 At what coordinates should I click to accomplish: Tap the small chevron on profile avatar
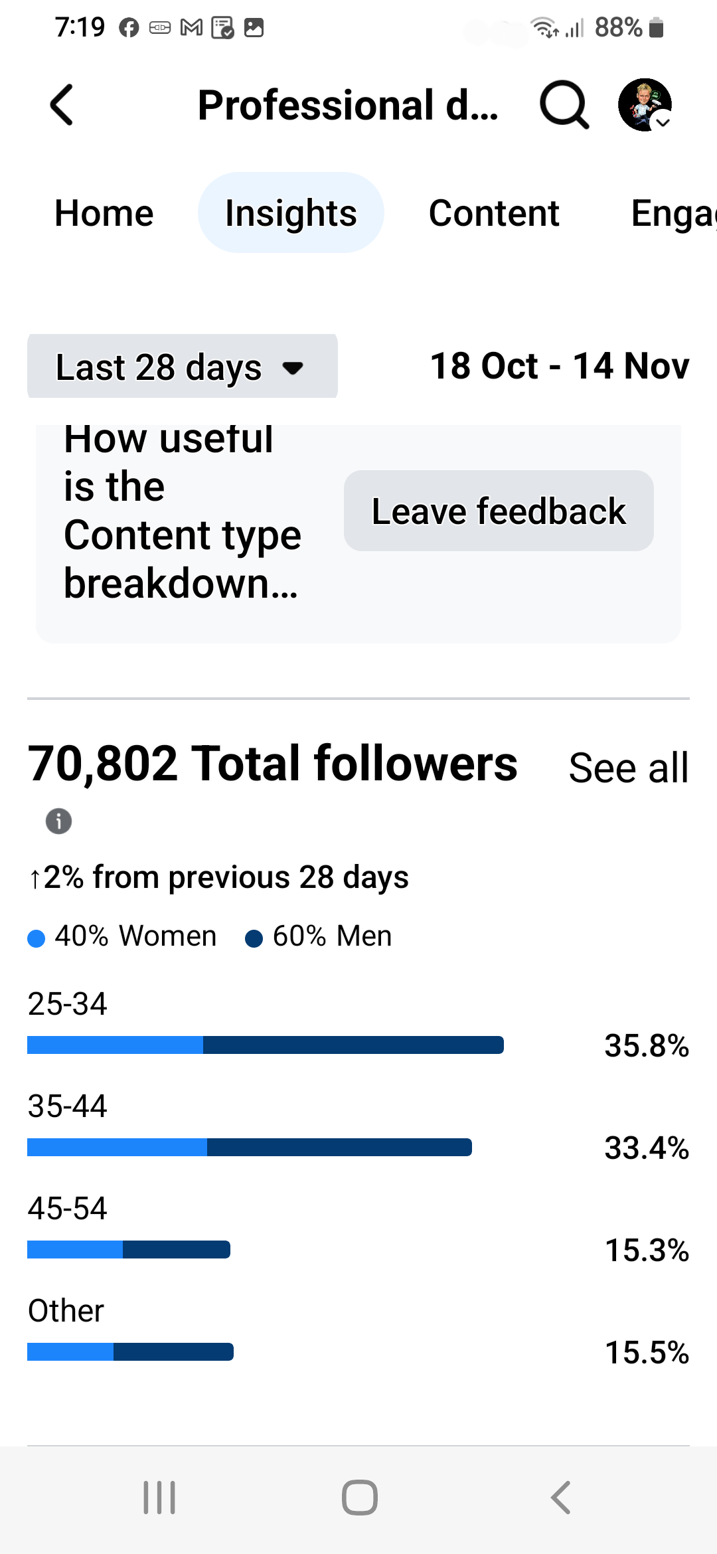click(x=663, y=122)
